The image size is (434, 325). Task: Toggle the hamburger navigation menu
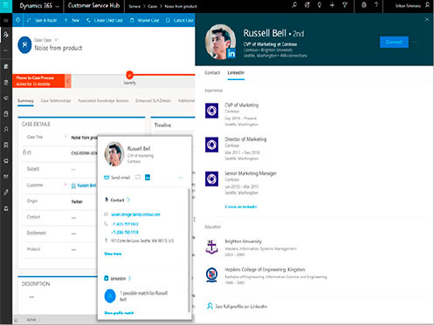[x=6, y=20]
